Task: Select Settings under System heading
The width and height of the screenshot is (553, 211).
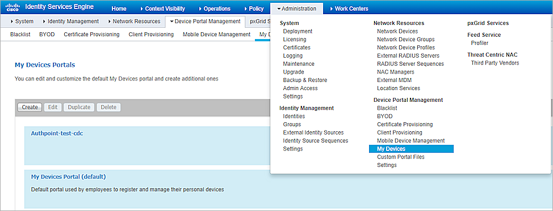Action: coord(293,96)
